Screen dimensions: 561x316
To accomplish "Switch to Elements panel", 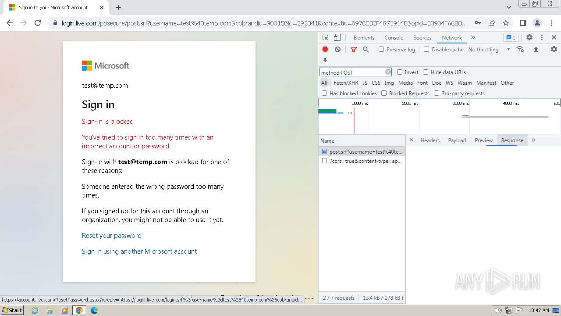I will tap(364, 38).
